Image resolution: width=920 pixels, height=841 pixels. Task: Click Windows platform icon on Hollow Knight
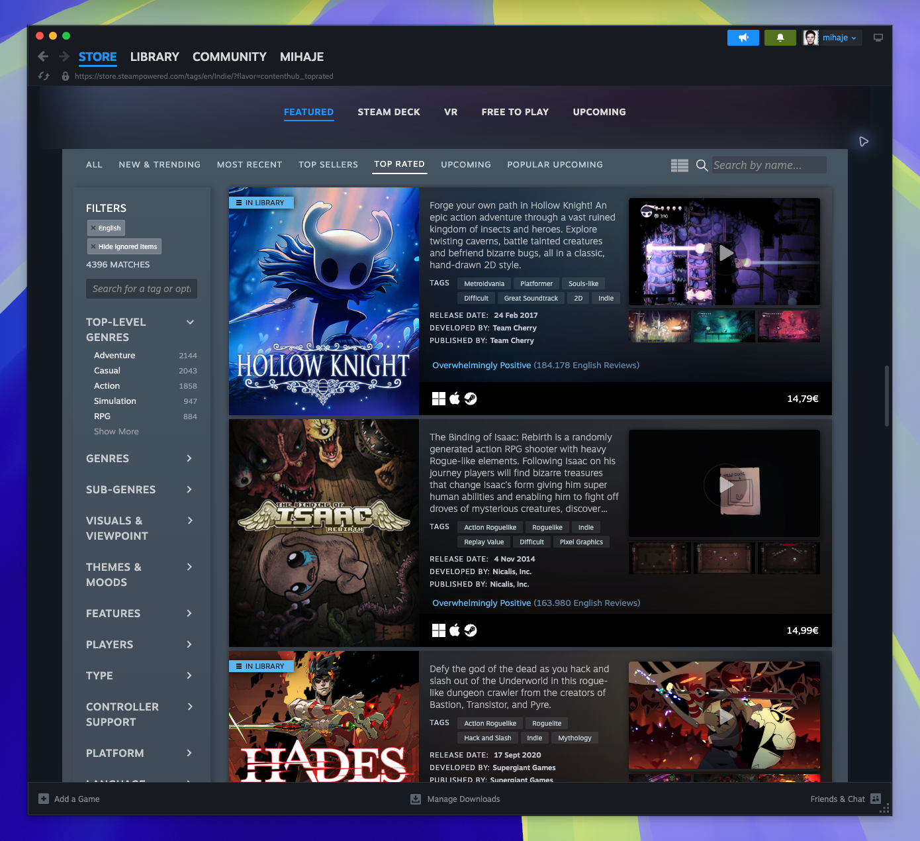439,399
